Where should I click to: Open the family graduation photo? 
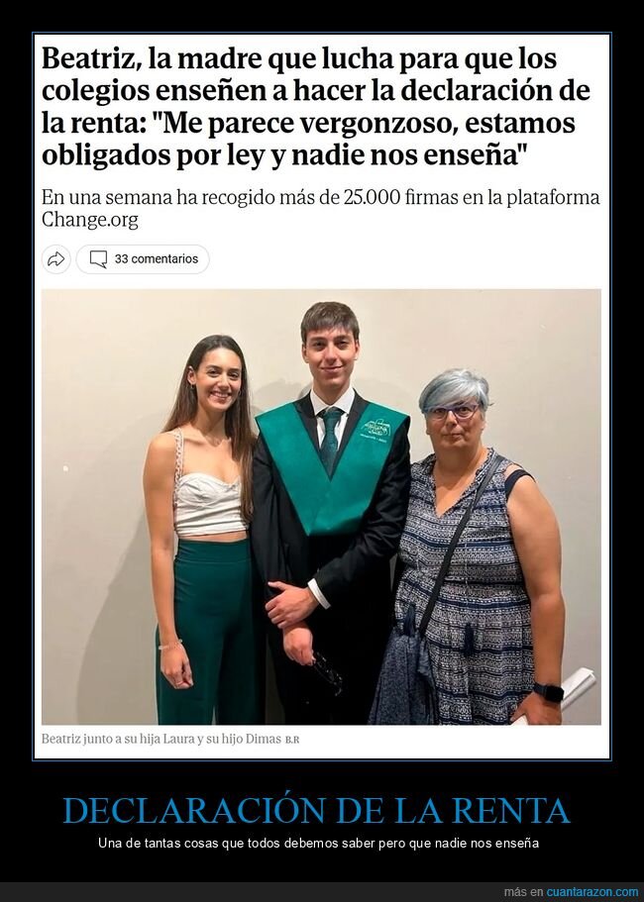(x=321, y=507)
